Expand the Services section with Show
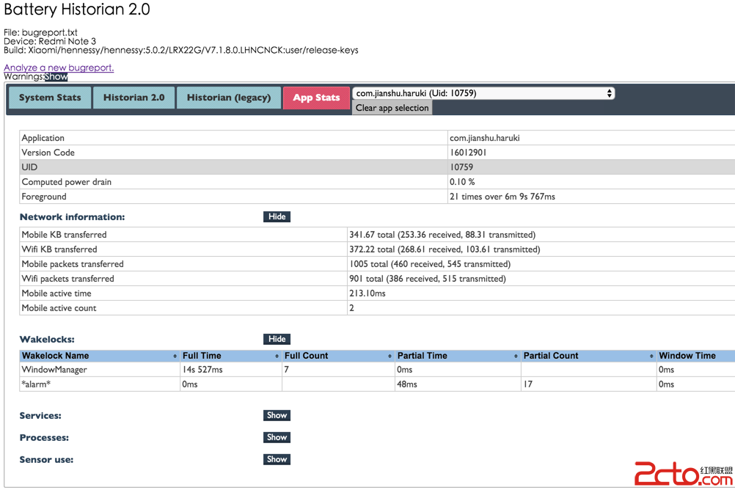 [x=277, y=415]
